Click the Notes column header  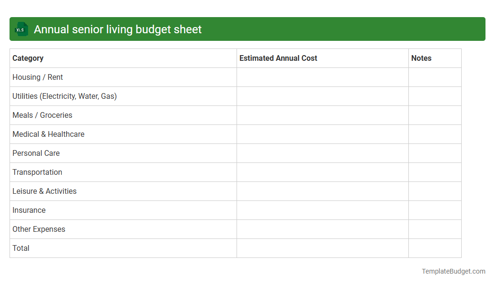[x=421, y=58]
